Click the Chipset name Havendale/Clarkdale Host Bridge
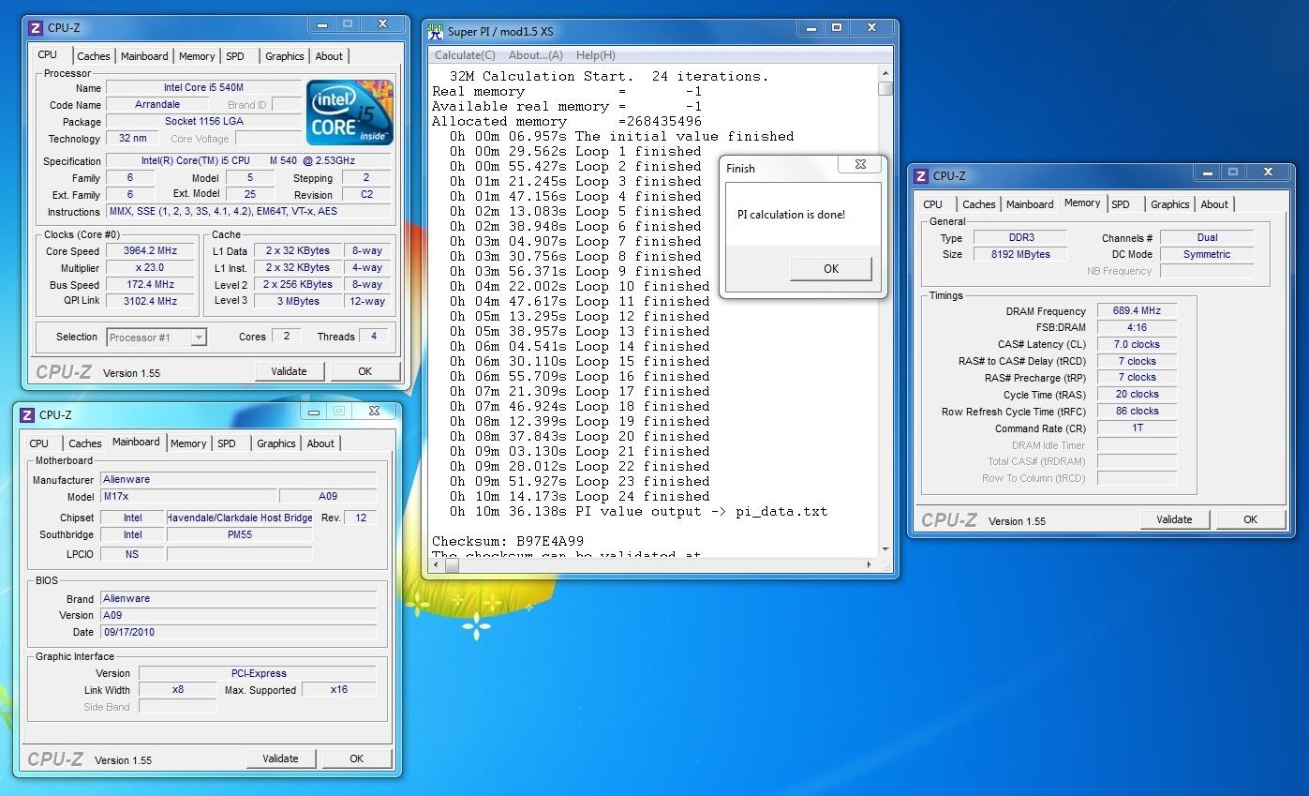Viewport: 1309px width, 796px height. (240, 518)
